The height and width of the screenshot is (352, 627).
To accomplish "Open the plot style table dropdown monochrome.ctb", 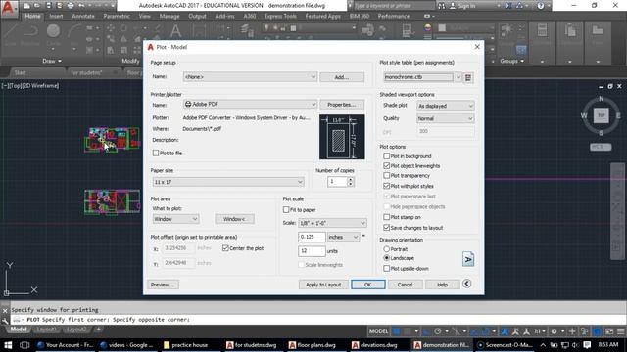I will tap(422, 77).
